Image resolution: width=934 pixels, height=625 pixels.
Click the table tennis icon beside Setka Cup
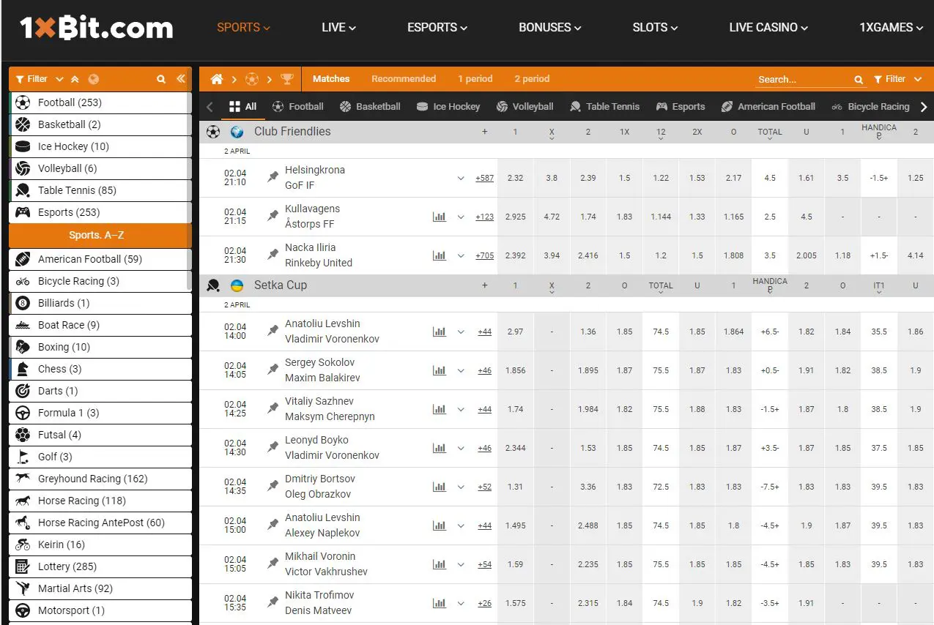click(213, 285)
